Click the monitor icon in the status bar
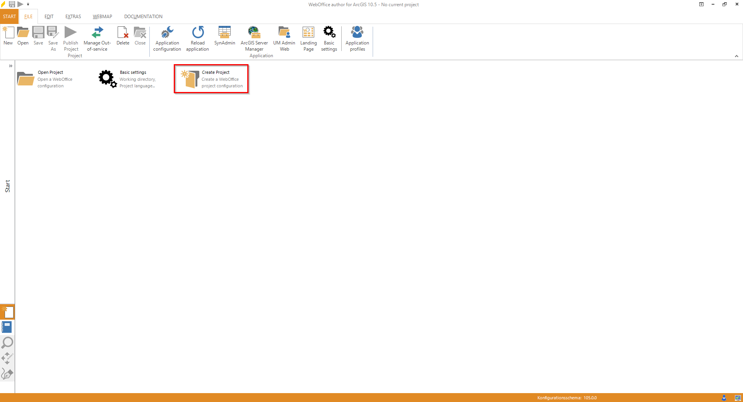 (x=738, y=398)
